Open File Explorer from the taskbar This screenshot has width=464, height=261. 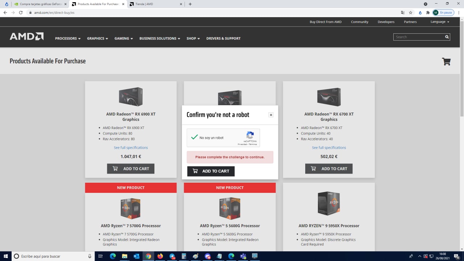[x=124, y=256]
